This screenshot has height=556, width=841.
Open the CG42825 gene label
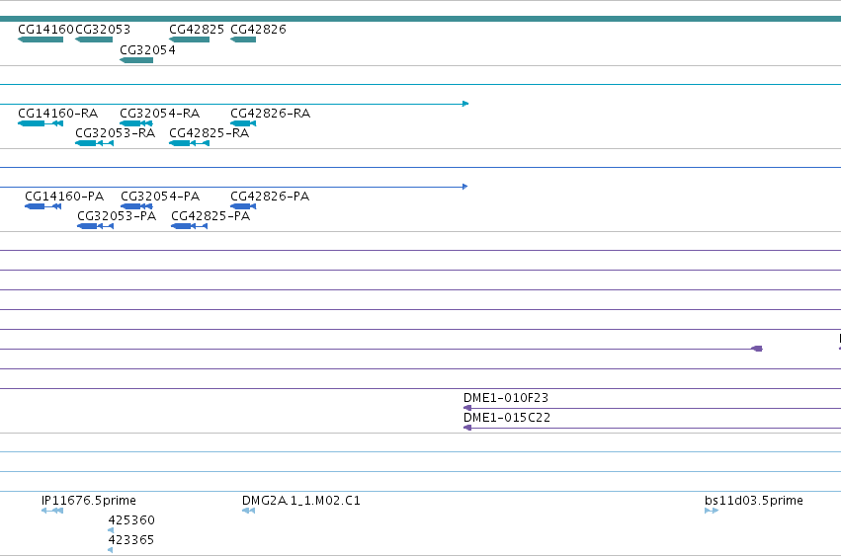click(x=197, y=30)
